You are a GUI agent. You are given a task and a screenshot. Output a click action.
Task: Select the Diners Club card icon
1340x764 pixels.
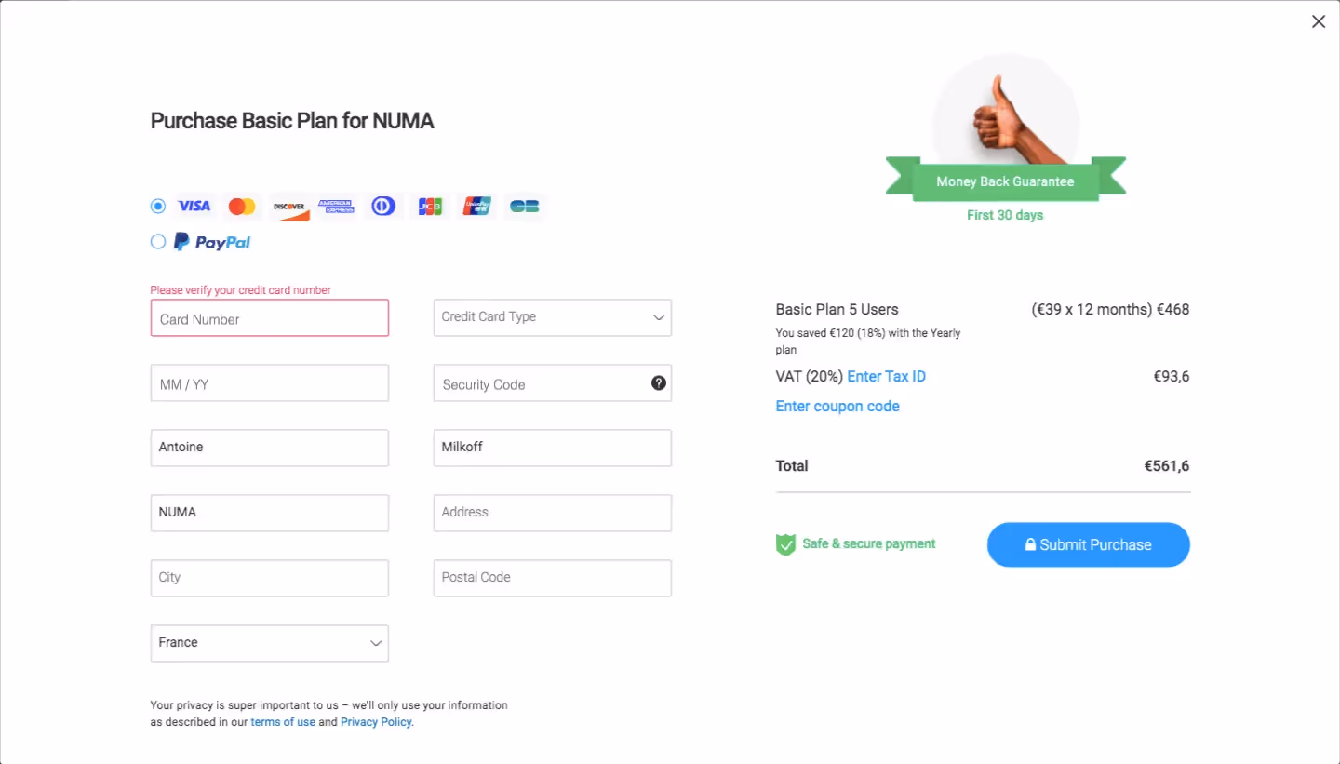pos(383,206)
